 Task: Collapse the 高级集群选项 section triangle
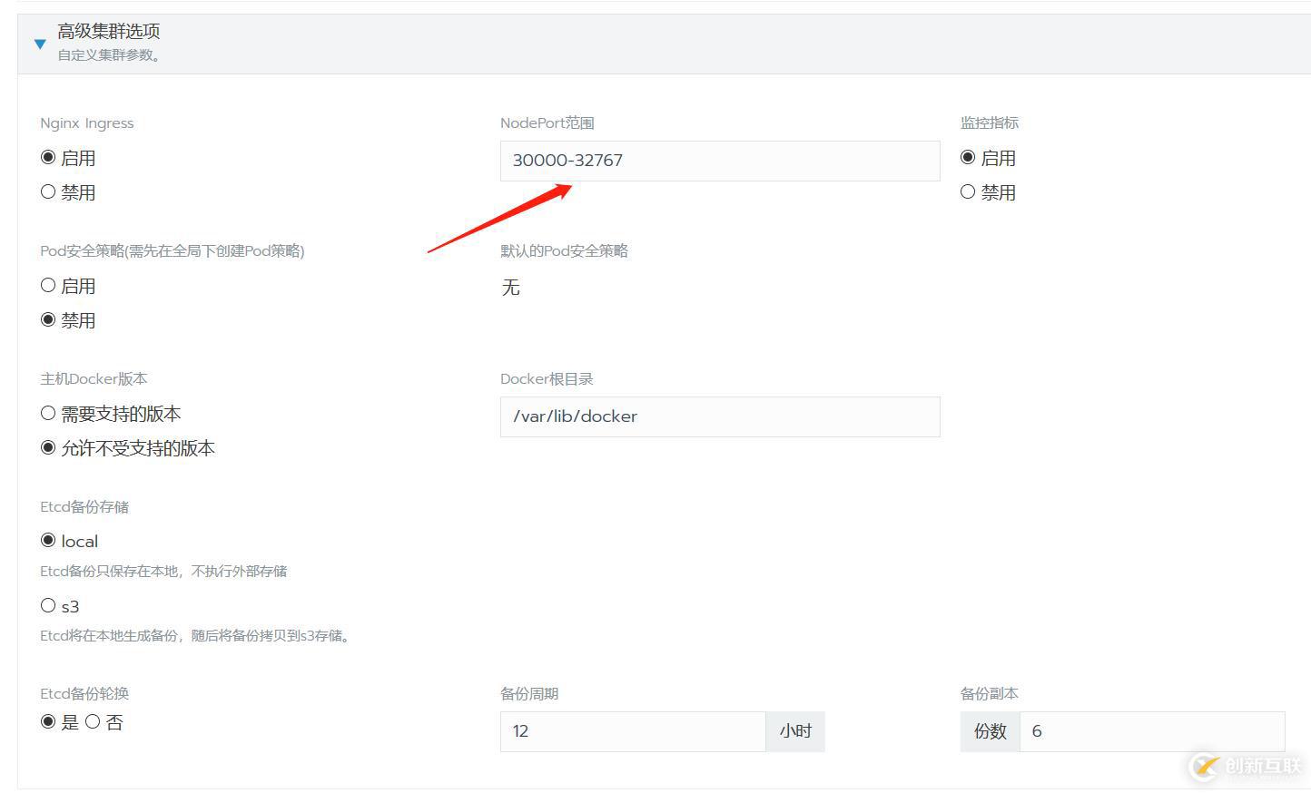40,44
